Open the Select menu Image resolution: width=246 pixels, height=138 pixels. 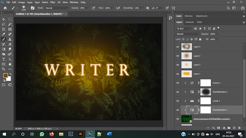tap(45, 3)
